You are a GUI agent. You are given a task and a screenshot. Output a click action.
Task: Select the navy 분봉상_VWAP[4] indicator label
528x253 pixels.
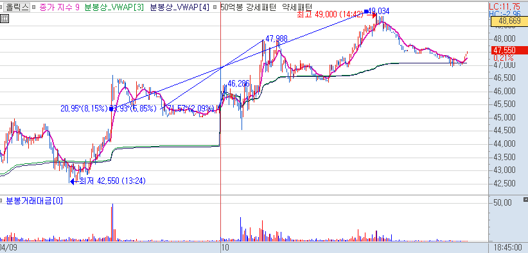click(x=179, y=8)
